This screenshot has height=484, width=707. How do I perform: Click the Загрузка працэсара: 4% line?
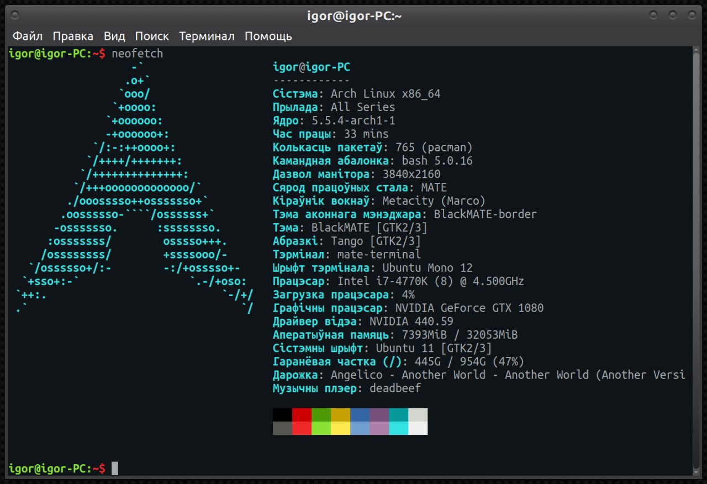pos(344,294)
